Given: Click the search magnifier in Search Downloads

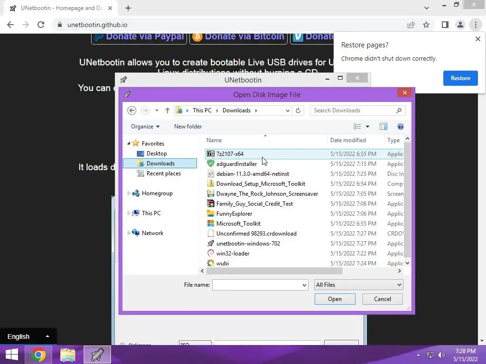Looking at the screenshot, I should tap(399, 110).
